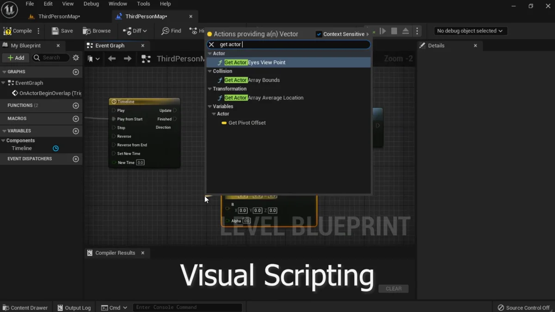Add a new macro with plus icon
Viewport: 555px width, 312px height.
pos(76,119)
